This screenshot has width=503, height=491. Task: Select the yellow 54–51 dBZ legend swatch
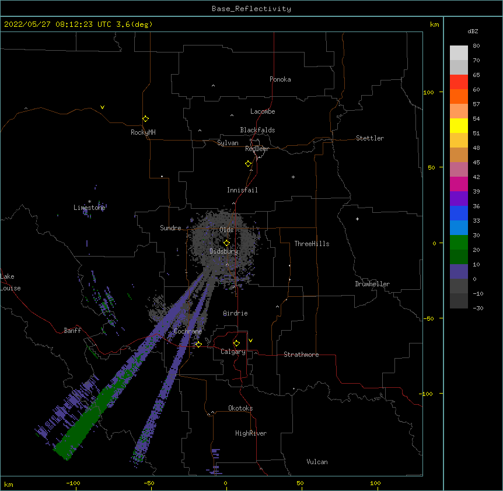tap(459, 125)
